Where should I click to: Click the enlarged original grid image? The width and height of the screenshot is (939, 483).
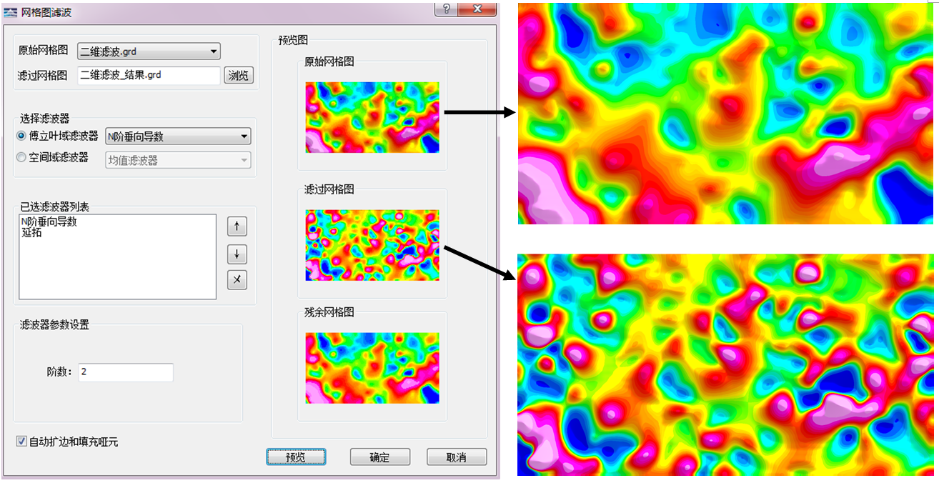pyautogui.click(x=725, y=113)
